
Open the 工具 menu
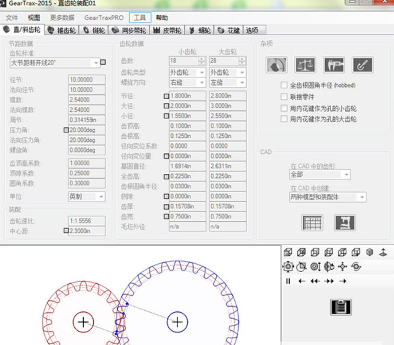[140, 17]
